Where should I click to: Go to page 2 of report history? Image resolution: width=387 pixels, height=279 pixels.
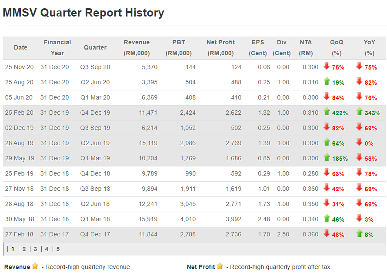[24, 249]
